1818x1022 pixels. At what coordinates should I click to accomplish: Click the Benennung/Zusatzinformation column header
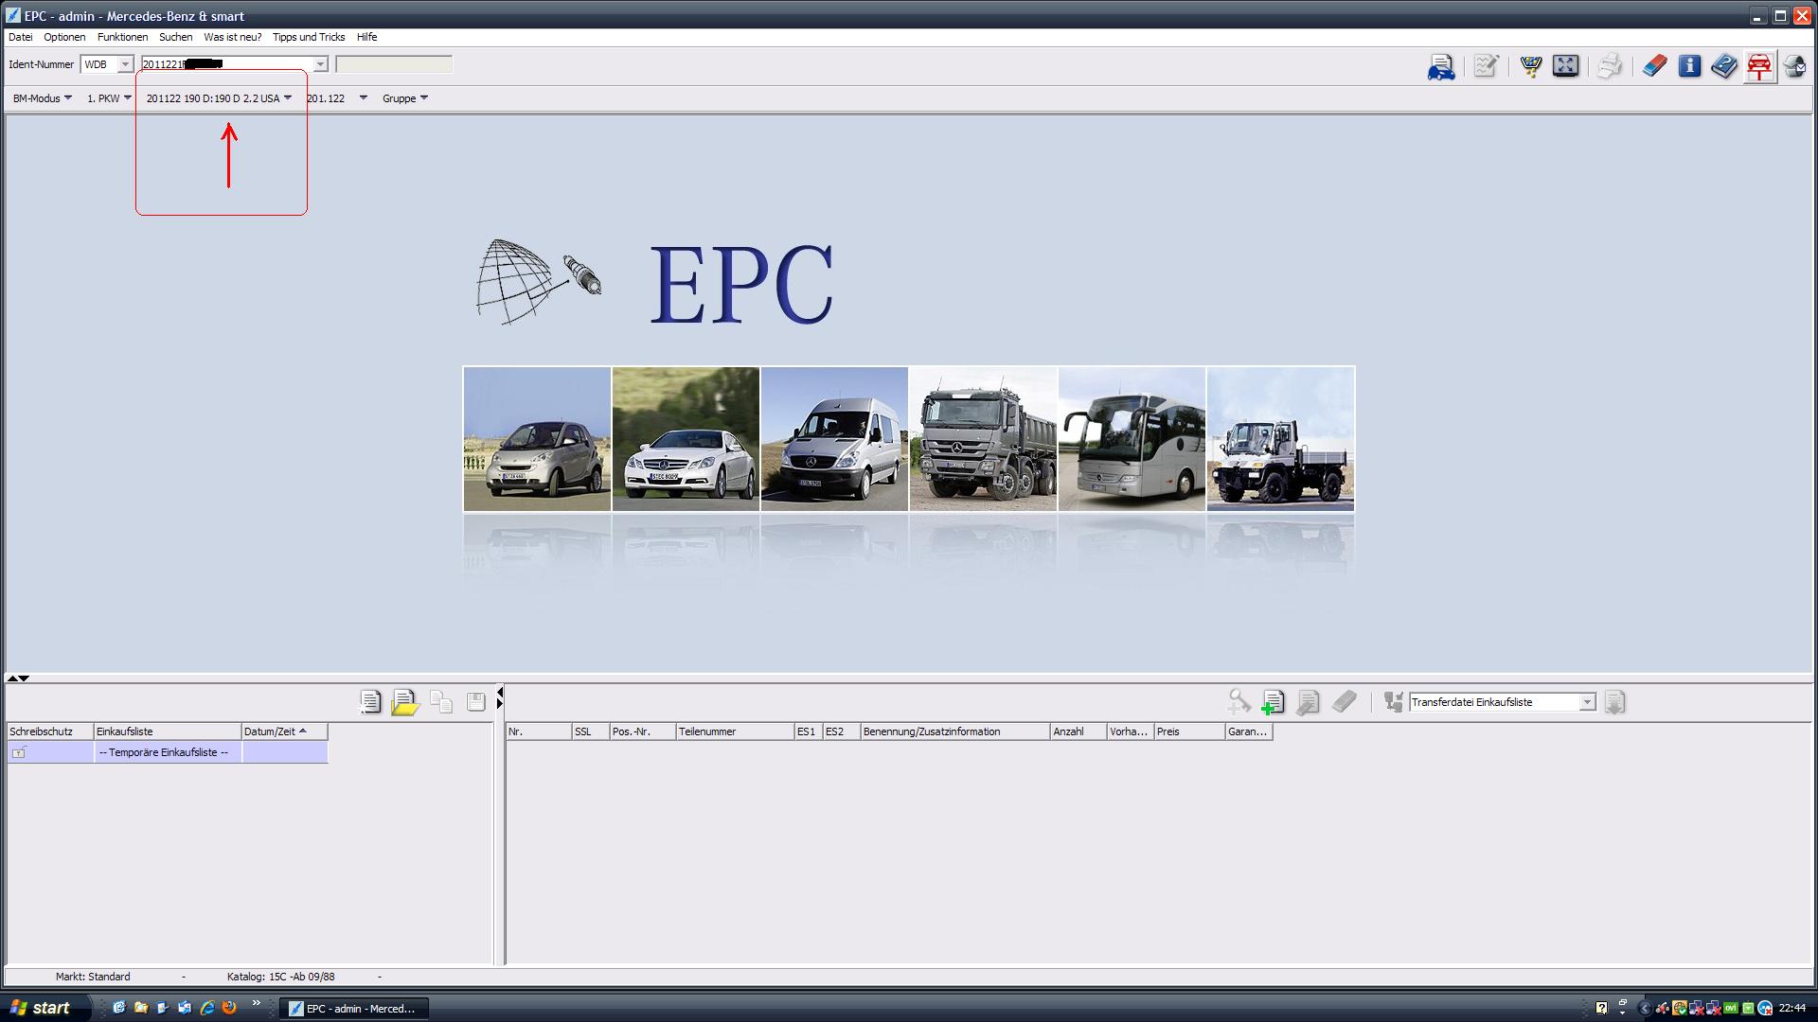955,731
